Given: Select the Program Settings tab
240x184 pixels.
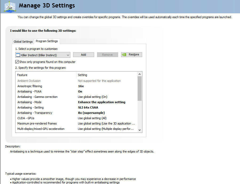Looking at the screenshot, I should click(47, 41).
